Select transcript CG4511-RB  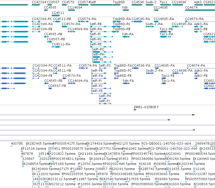pyautogui.click(x=62, y=19)
